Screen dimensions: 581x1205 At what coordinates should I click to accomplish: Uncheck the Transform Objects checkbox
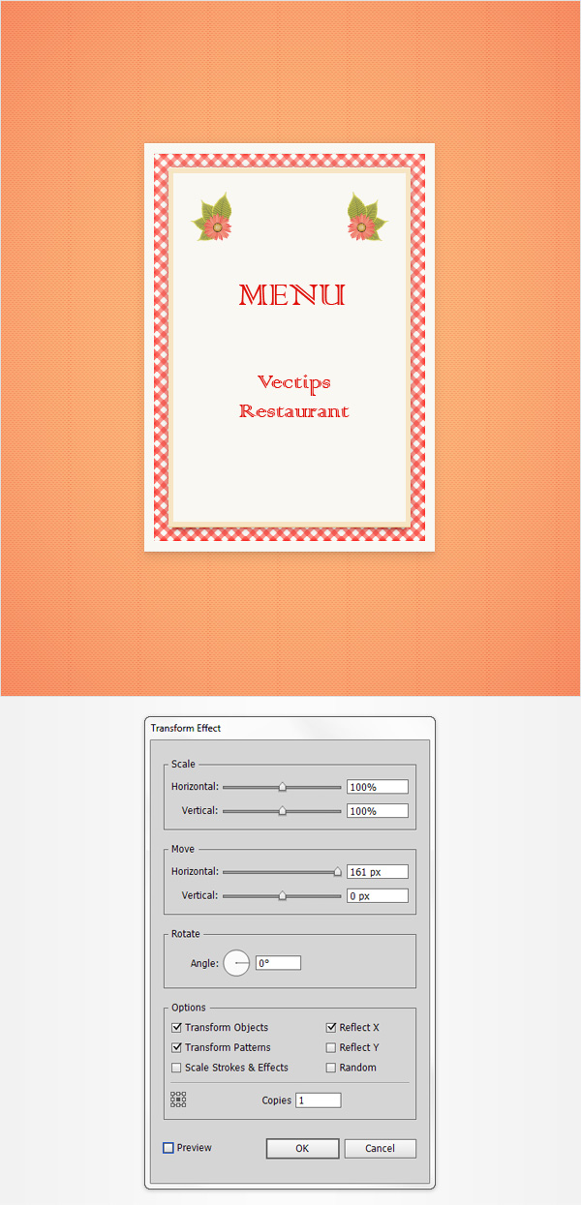(176, 1028)
